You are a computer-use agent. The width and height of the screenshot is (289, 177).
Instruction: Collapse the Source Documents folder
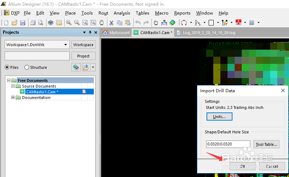(x=13, y=86)
